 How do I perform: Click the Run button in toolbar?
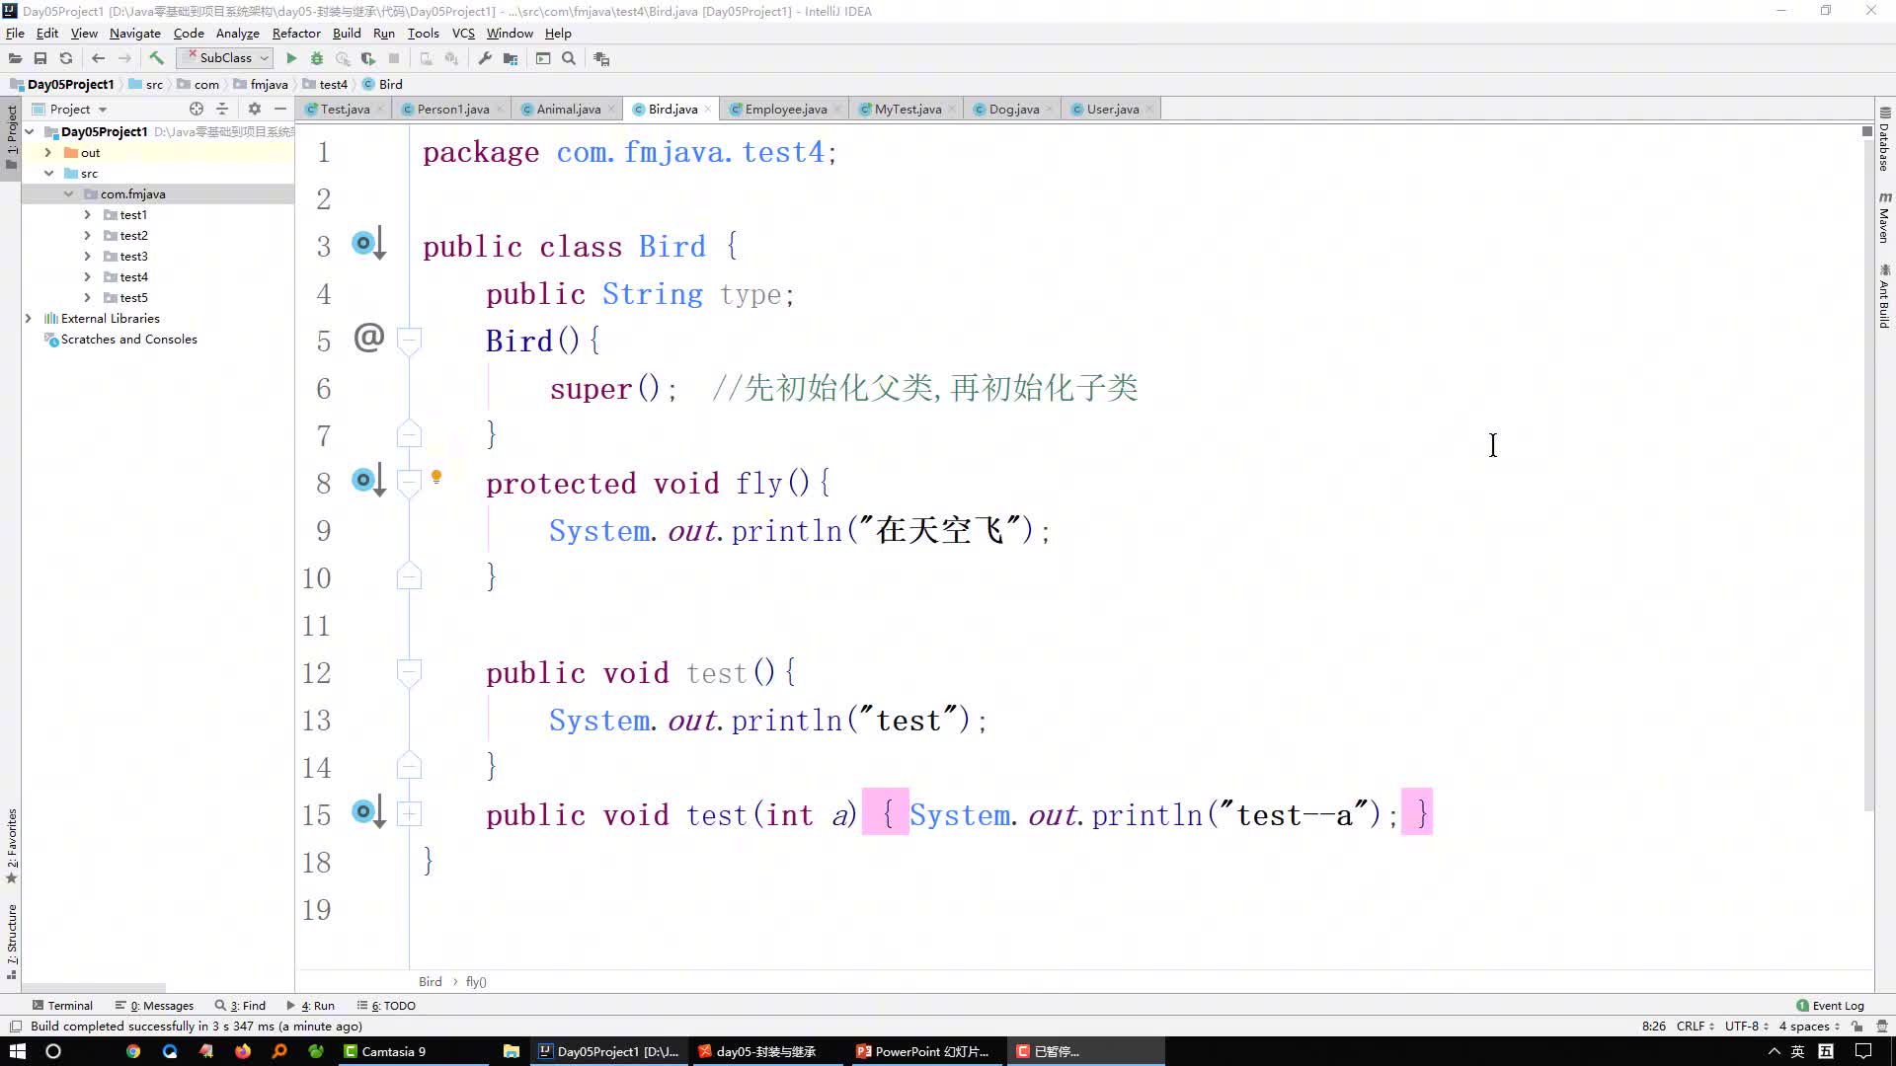[x=291, y=58]
